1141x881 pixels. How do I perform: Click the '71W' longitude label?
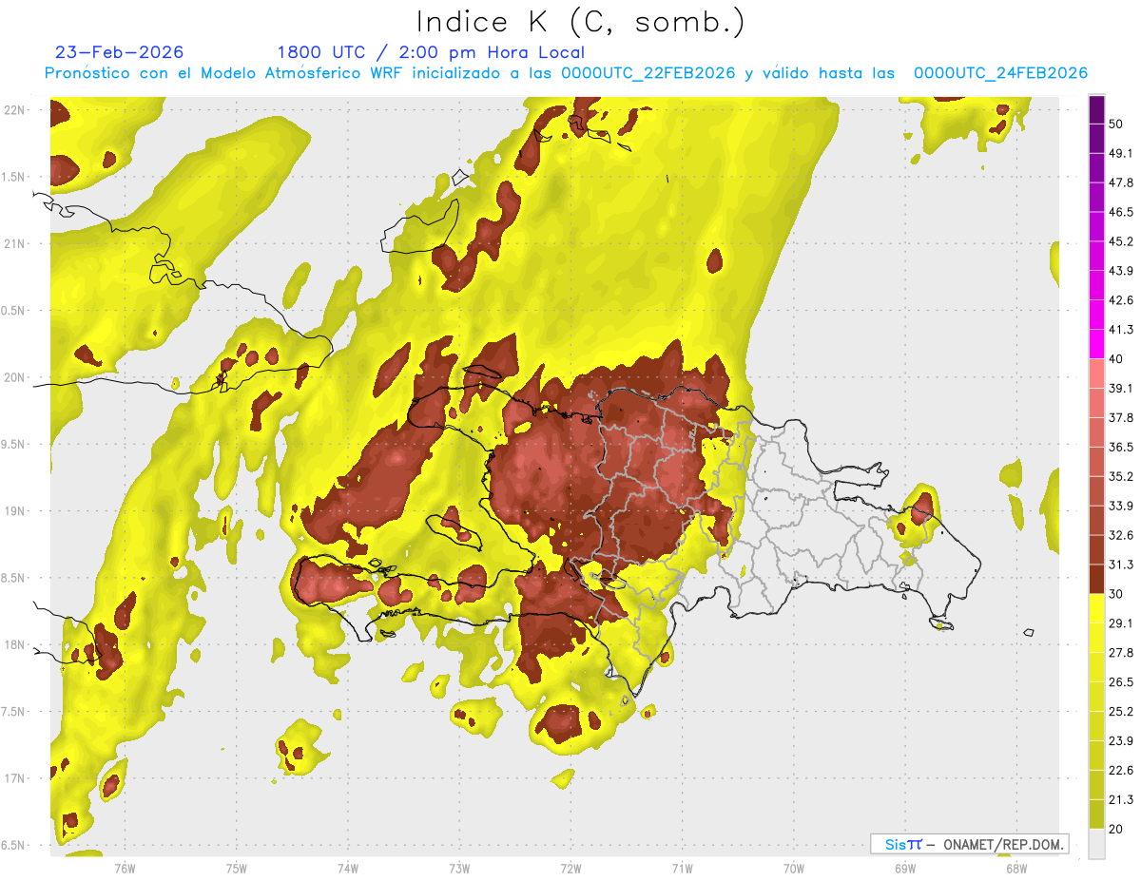[682, 869]
